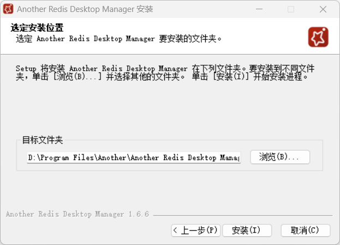Click the red star logo in the header
340x245 pixels.
(x=318, y=37)
